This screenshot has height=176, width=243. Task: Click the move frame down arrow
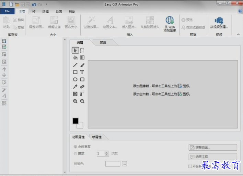[4, 75]
